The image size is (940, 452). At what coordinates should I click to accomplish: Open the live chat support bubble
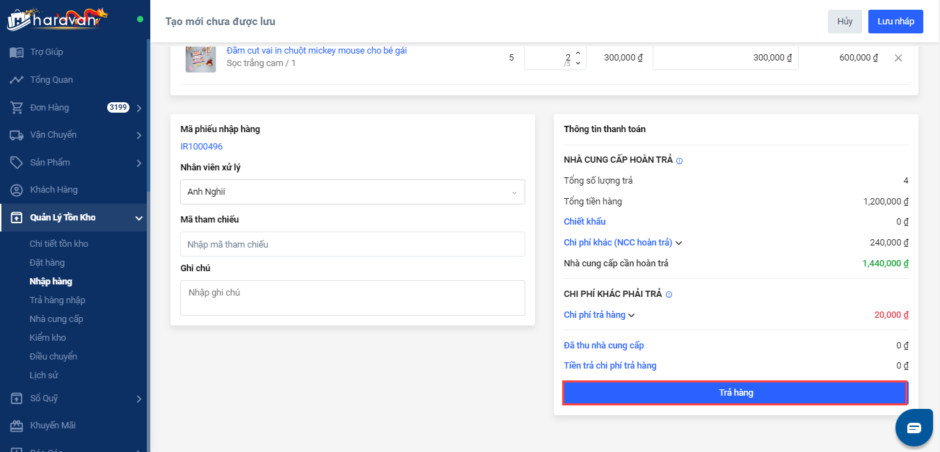[914, 428]
